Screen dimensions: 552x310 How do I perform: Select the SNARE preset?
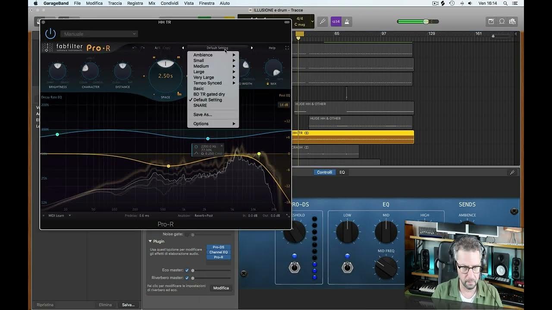click(x=213, y=105)
